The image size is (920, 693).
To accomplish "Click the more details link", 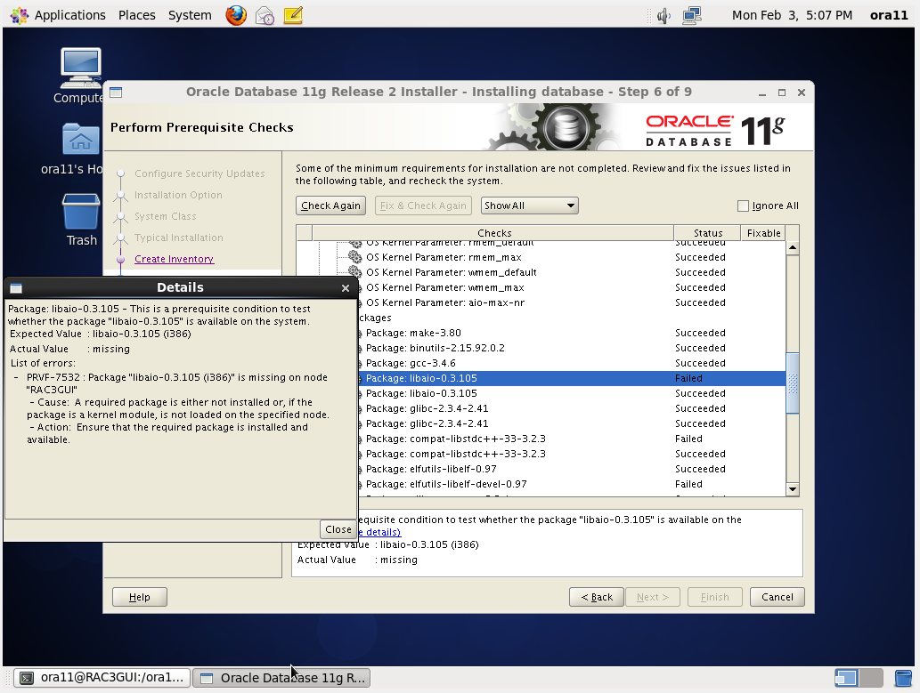I will 379,532.
